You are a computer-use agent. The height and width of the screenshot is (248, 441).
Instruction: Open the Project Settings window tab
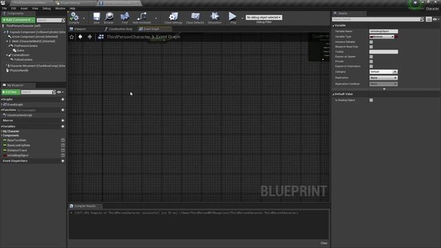pyautogui.click(x=71, y=3)
